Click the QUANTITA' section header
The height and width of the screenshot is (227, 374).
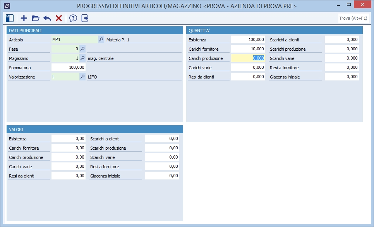(274, 31)
